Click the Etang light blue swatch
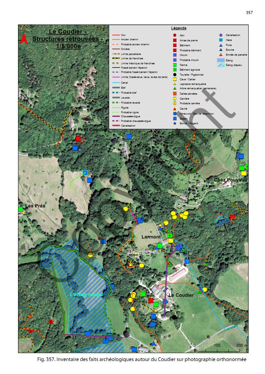Viewport: 265px width, 374px height. coord(221,60)
